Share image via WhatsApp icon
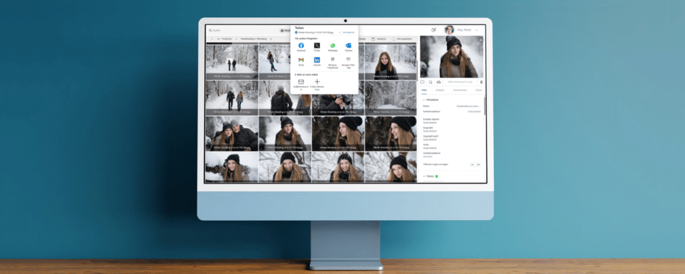 pos(333,45)
